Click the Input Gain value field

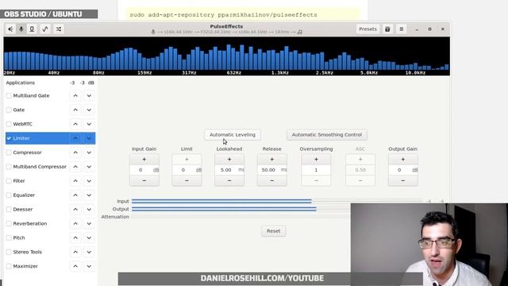(144, 170)
